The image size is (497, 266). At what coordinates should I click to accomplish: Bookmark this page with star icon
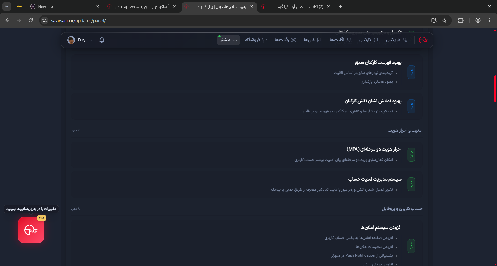[x=444, y=20]
